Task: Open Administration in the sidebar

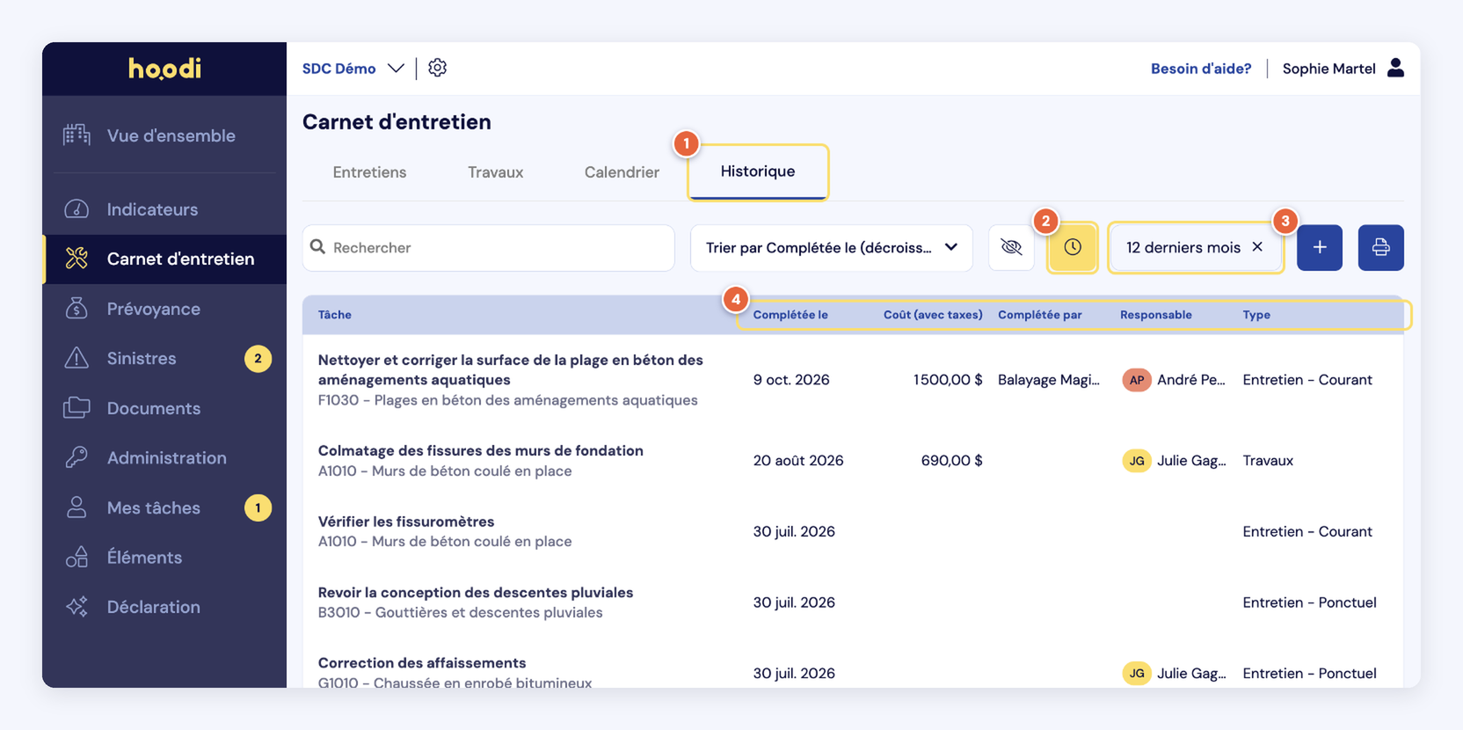Action: pos(164,457)
